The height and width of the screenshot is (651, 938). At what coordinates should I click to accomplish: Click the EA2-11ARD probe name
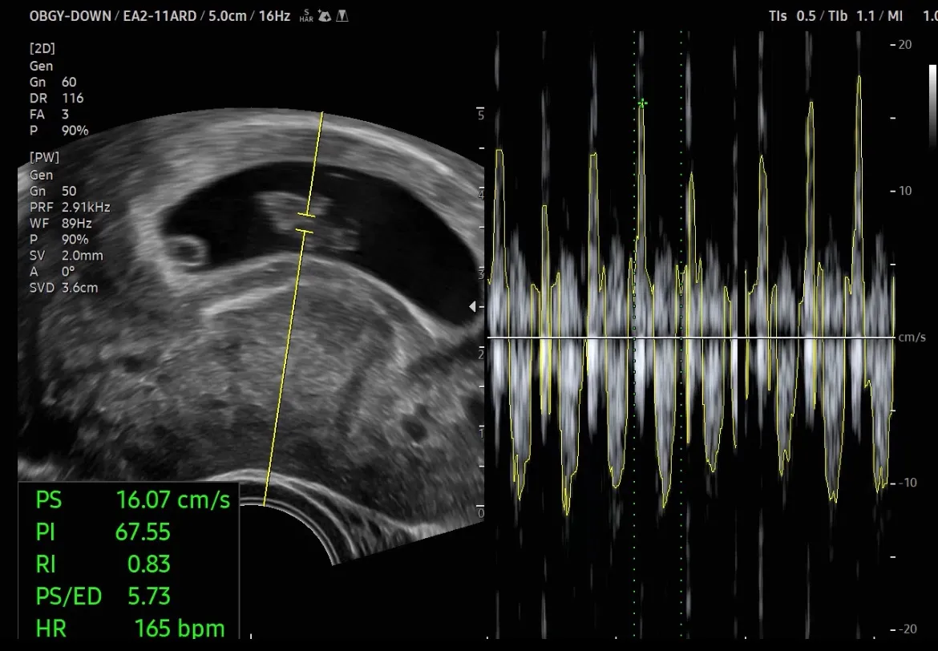click(160, 16)
